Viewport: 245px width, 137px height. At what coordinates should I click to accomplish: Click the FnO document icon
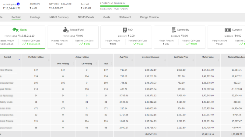click(x=125, y=30)
